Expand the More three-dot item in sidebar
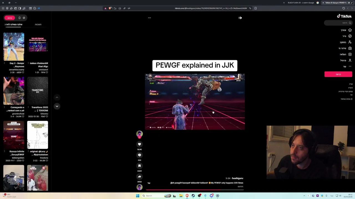Screen dimensions: 355x199 (x=350, y=66)
